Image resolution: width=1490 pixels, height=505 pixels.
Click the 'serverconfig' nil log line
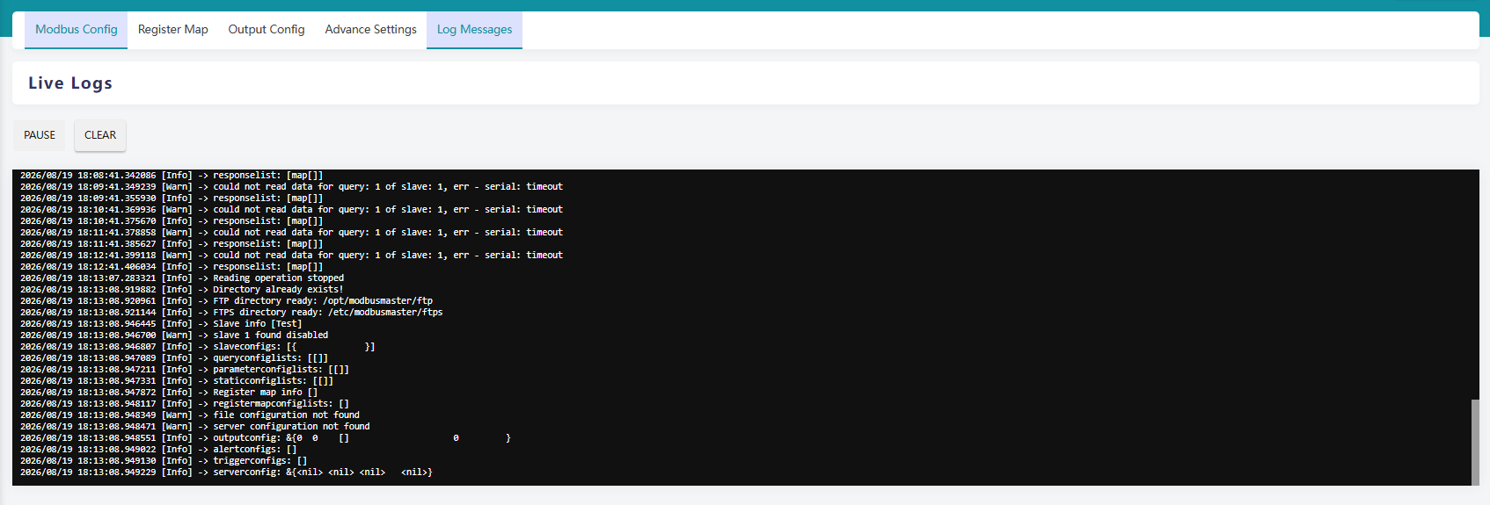point(226,473)
